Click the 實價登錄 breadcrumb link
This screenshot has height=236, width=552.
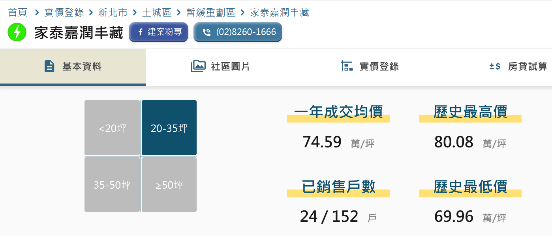coord(64,13)
